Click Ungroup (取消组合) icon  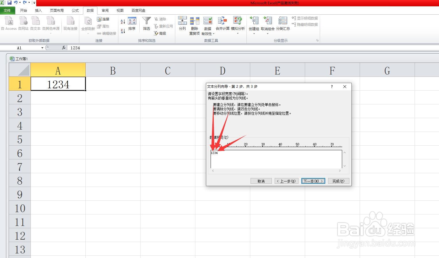tap(268, 21)
